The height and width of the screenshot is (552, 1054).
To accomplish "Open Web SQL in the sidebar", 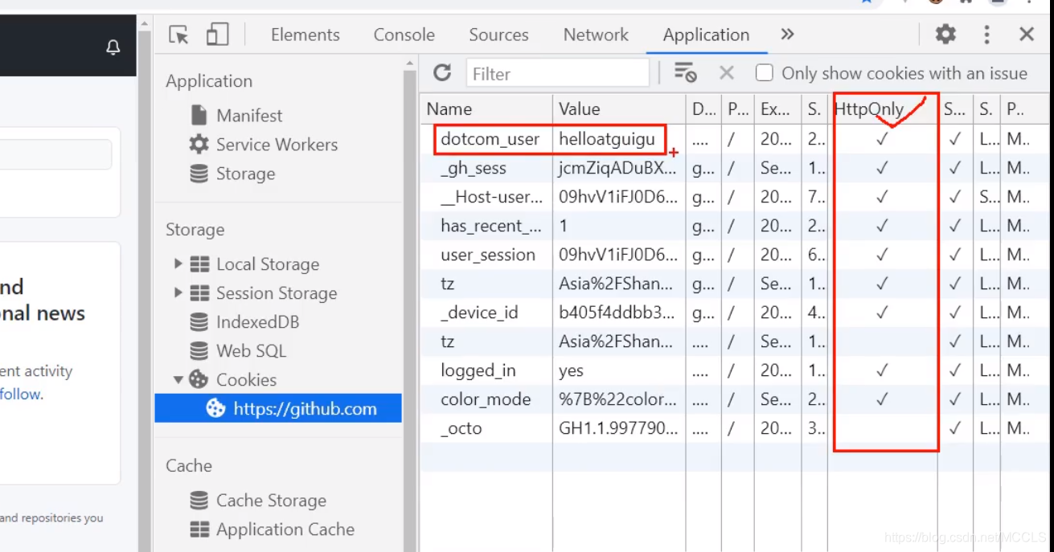I will (x=251, y=350).
